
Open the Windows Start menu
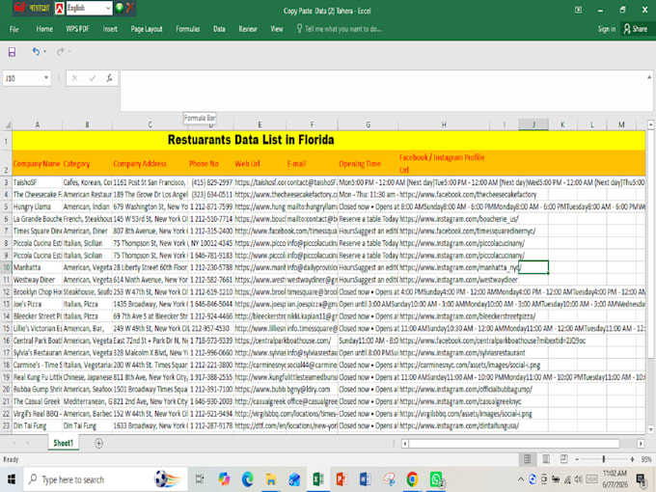pyautogui.click(x=12, y=479)
